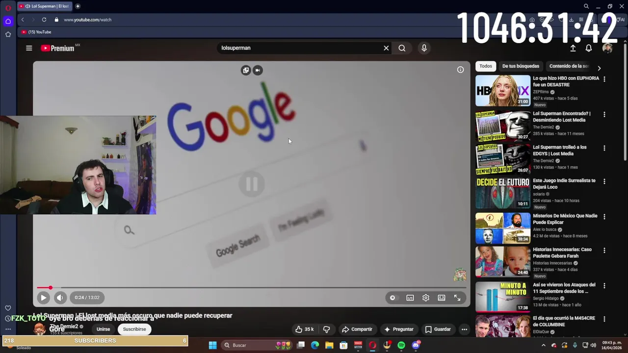
Task: Open Windows Start menu
Action: tap(212, 345)
